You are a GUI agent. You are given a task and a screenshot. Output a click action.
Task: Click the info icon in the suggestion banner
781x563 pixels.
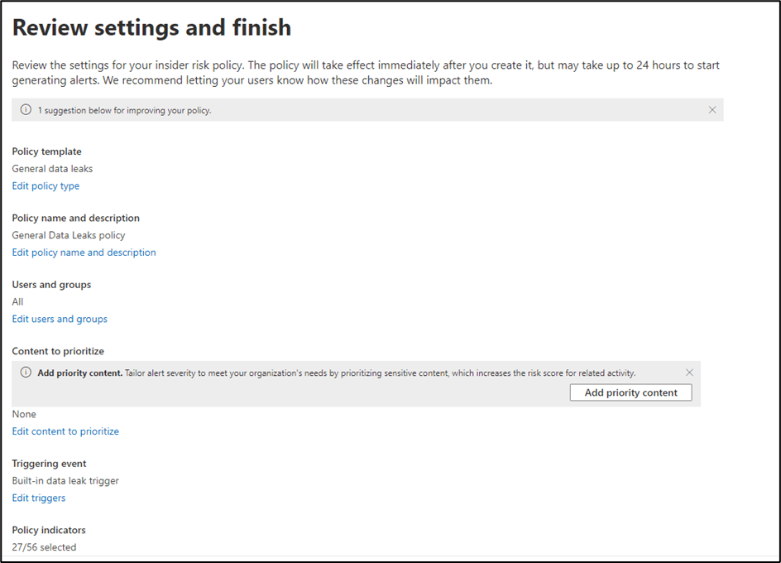point(26,110)
